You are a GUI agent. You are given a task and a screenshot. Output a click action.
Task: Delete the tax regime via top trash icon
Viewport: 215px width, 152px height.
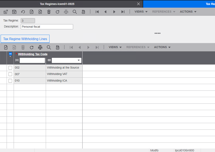49,12
